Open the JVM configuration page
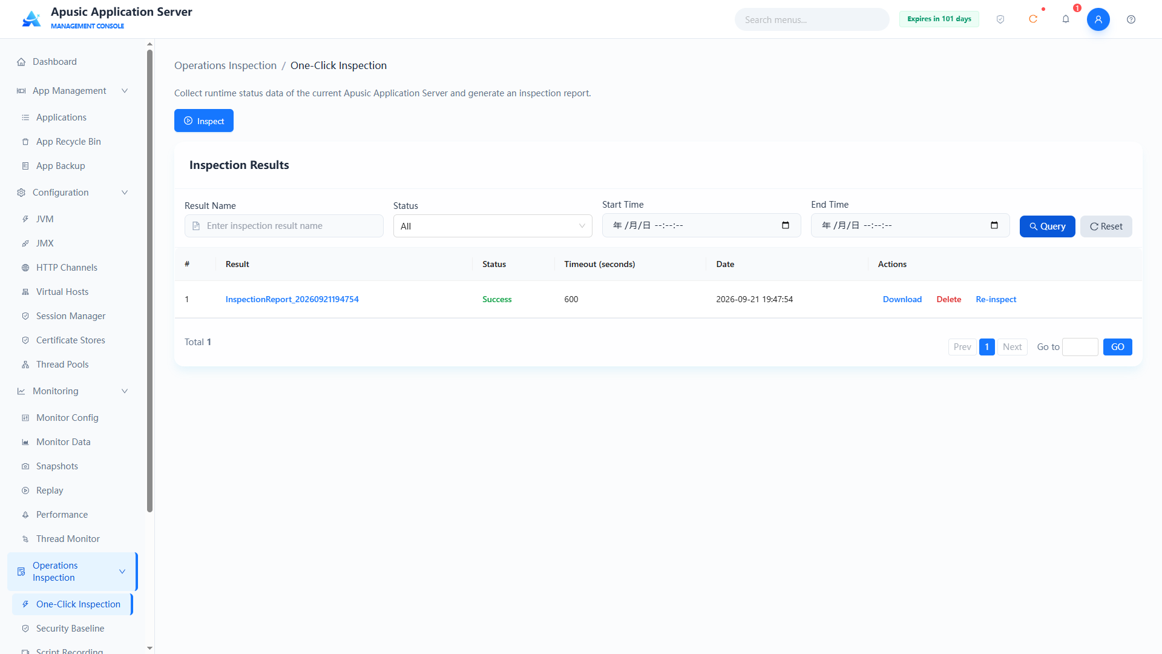This screenshot has width=1162, height=654. (x=73, y=219)
